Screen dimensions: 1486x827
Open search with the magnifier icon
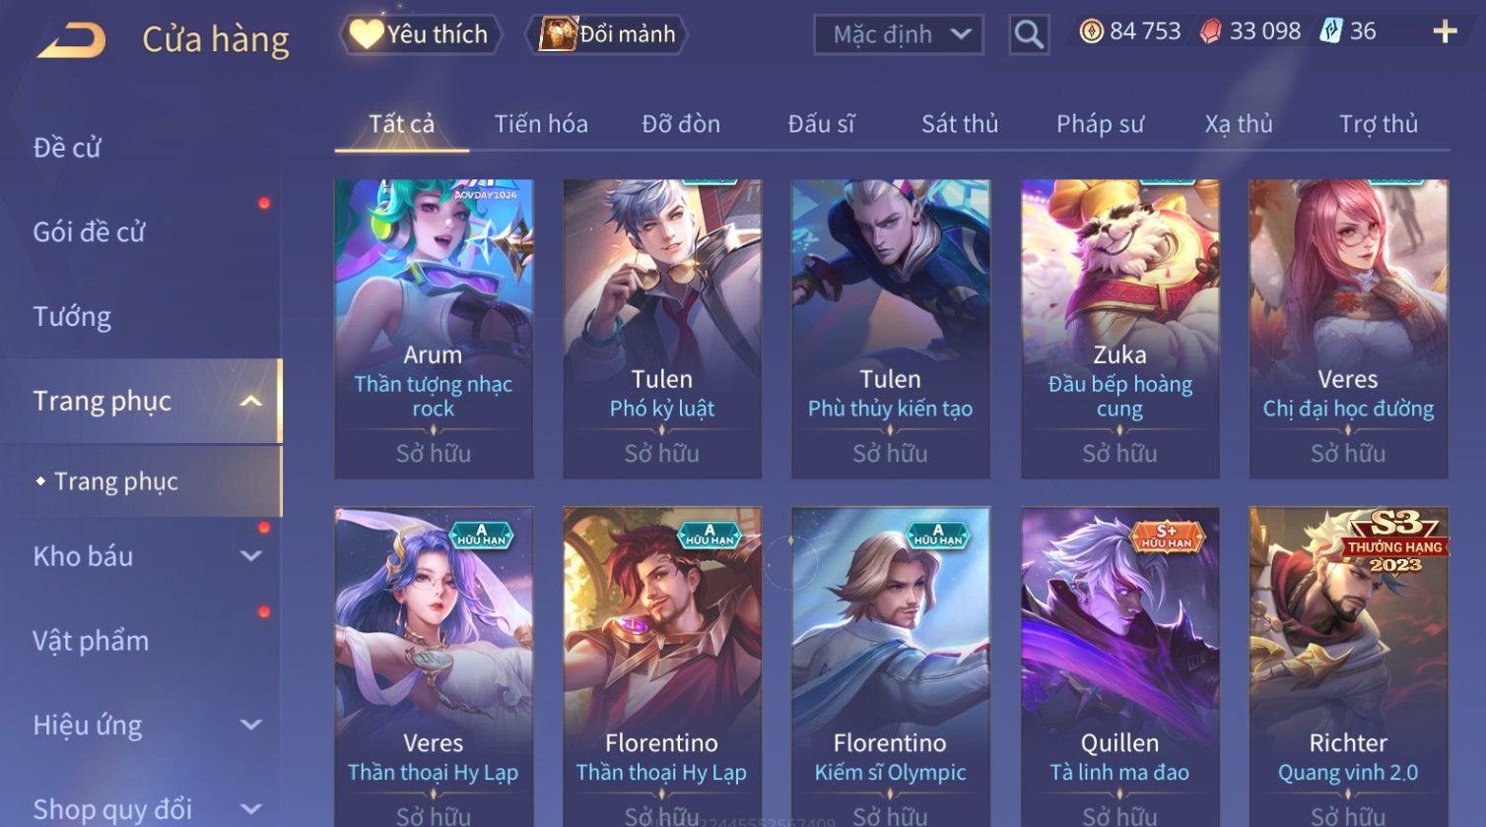pyautogui.click(x=1029, y=34)
